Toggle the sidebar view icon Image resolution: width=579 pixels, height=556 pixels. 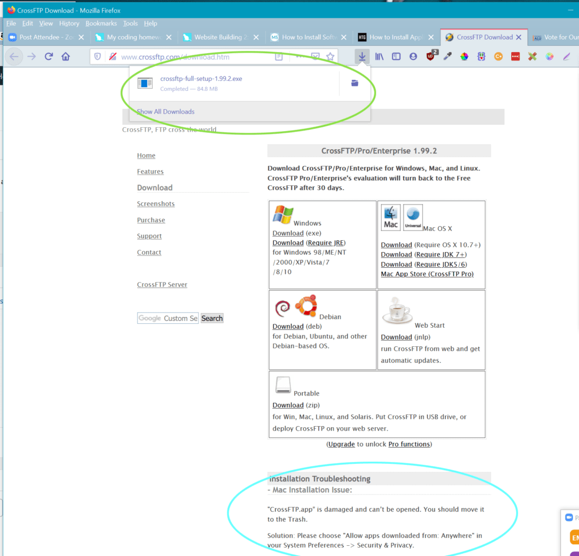point(396,57)
